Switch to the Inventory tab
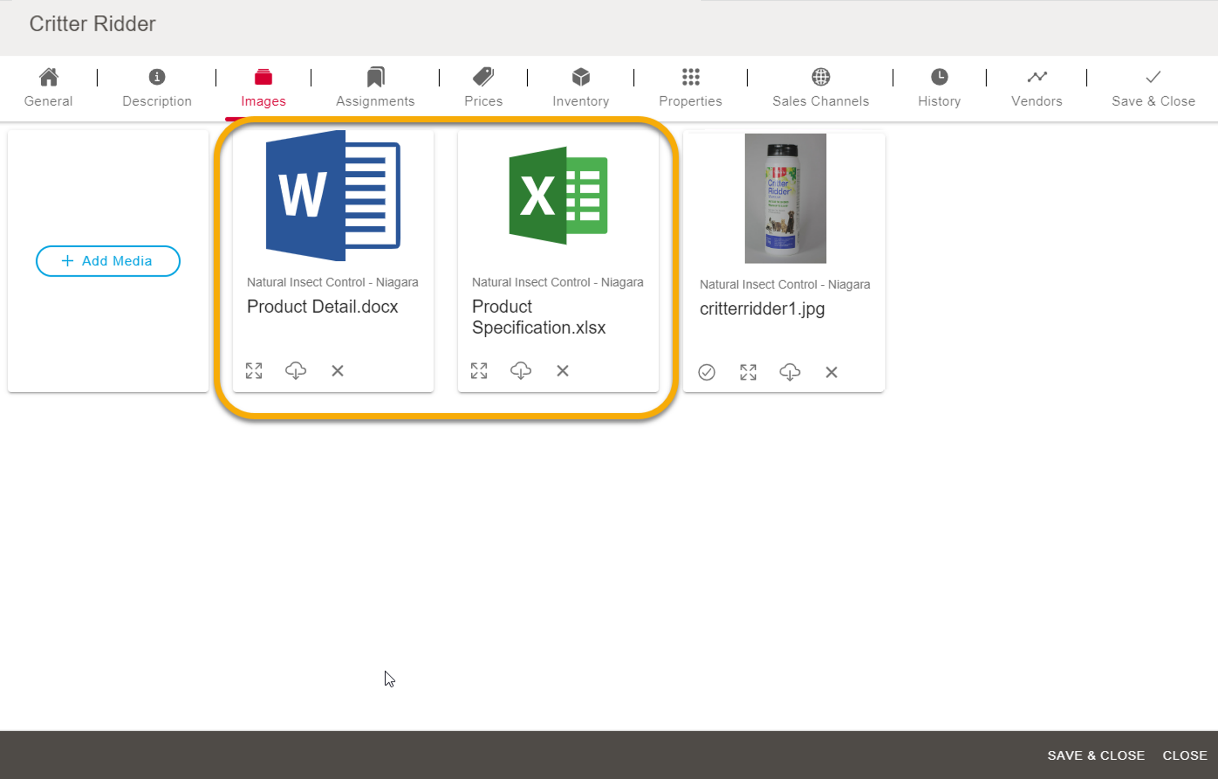This screenshot has height=779, width=1218. pos(581,88)
